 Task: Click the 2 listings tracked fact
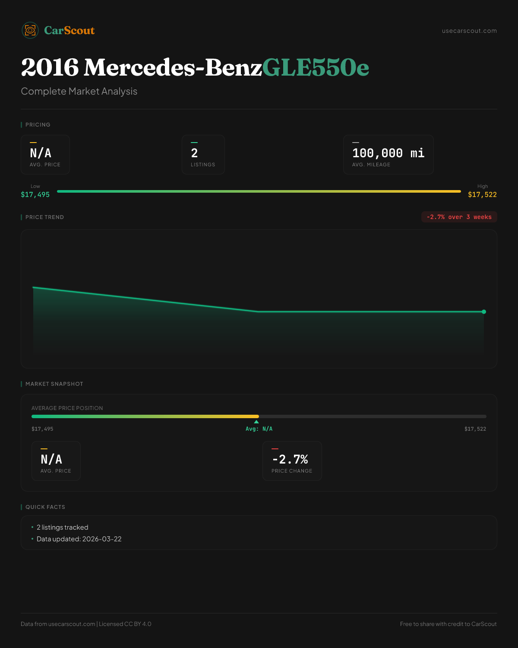coord(62,527)
